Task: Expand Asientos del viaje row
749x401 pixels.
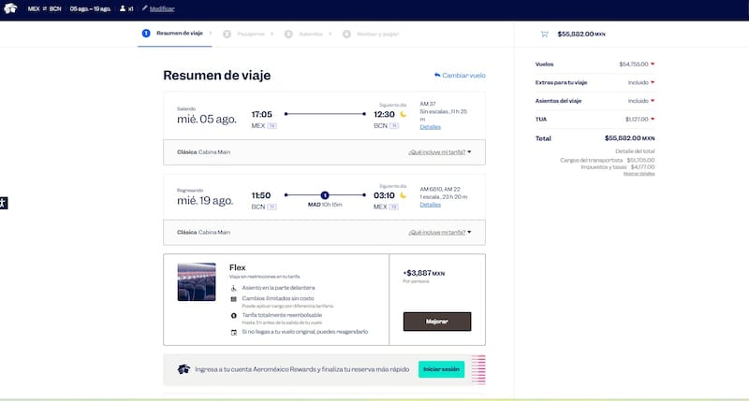Action: (x=653, y=101)
